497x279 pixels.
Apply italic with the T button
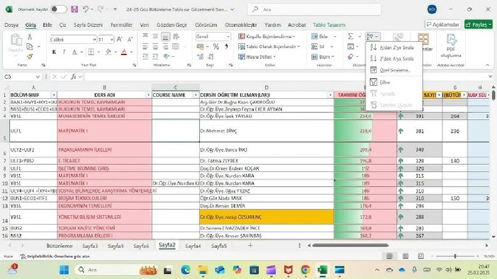[65, 52]
